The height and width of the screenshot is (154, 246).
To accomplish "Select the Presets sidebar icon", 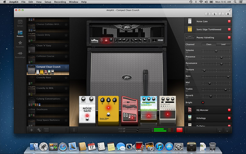I will click(20, 34).
